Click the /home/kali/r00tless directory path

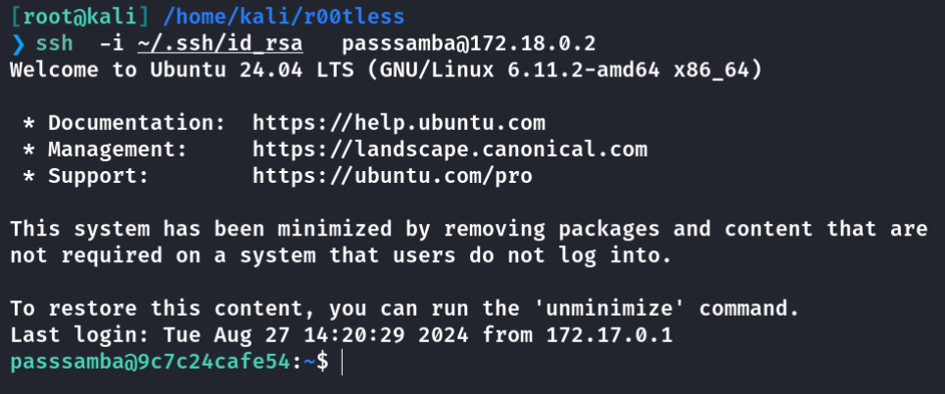tap(283, 17)
